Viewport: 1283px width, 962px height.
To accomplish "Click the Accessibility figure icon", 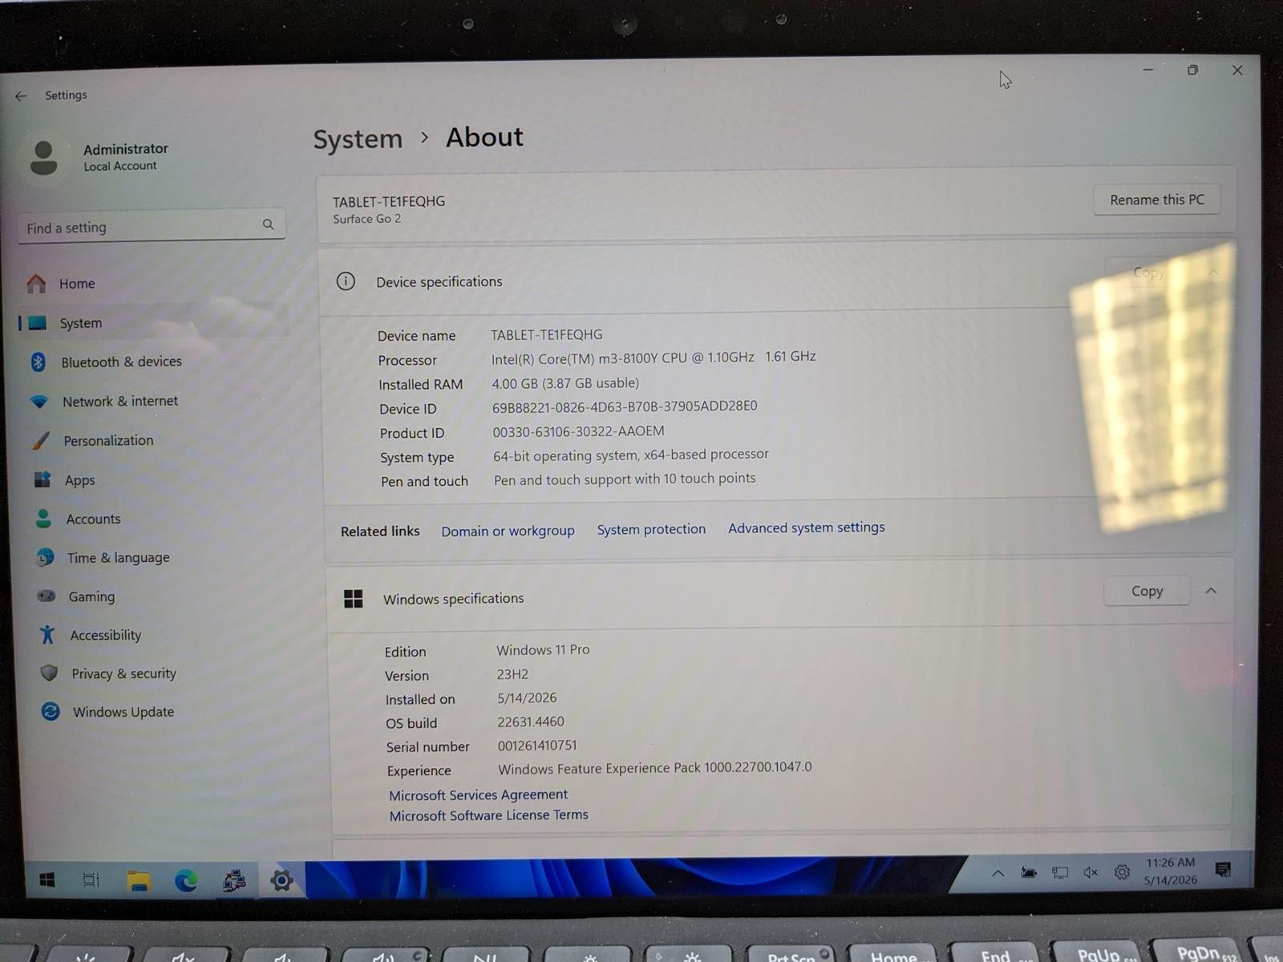I will coord(47,634).
